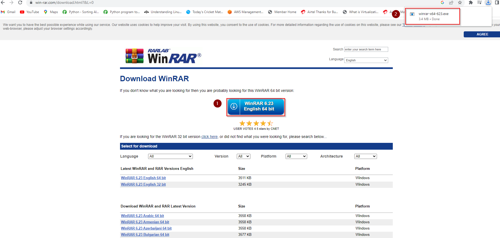Share this page using the share icon
The width and height of the screenshot is (500, 238).
(451, 2)
